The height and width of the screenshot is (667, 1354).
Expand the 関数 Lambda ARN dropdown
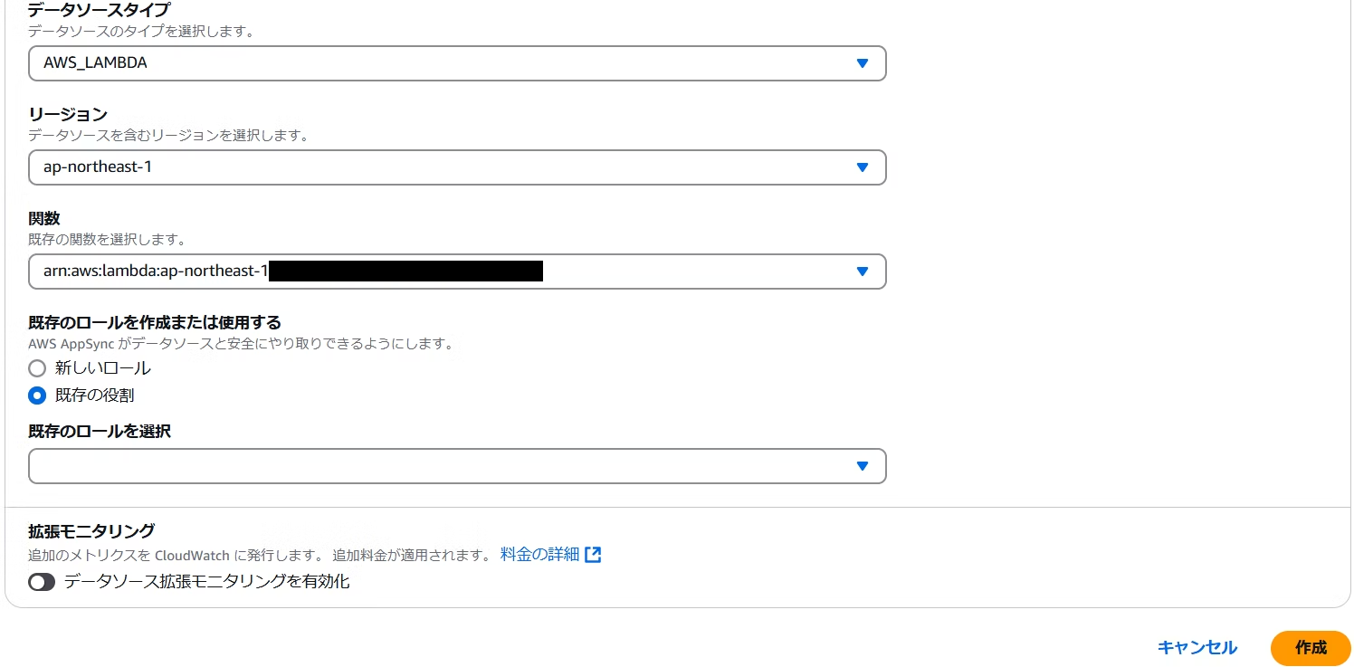tap(457, 272)
